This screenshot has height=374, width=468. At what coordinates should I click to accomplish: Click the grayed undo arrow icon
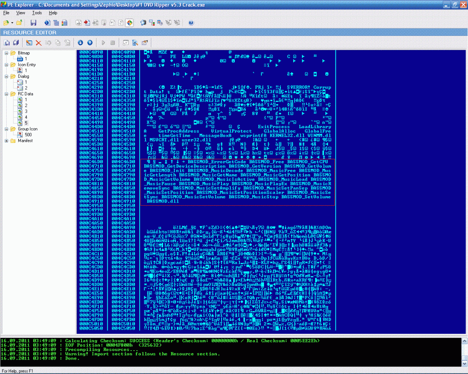pyautogui.click(x=48, y=42)
